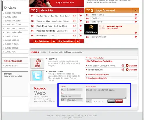Select The Sims 3 game title
Screen dimensions: 145x120
[x=96, y=18]
